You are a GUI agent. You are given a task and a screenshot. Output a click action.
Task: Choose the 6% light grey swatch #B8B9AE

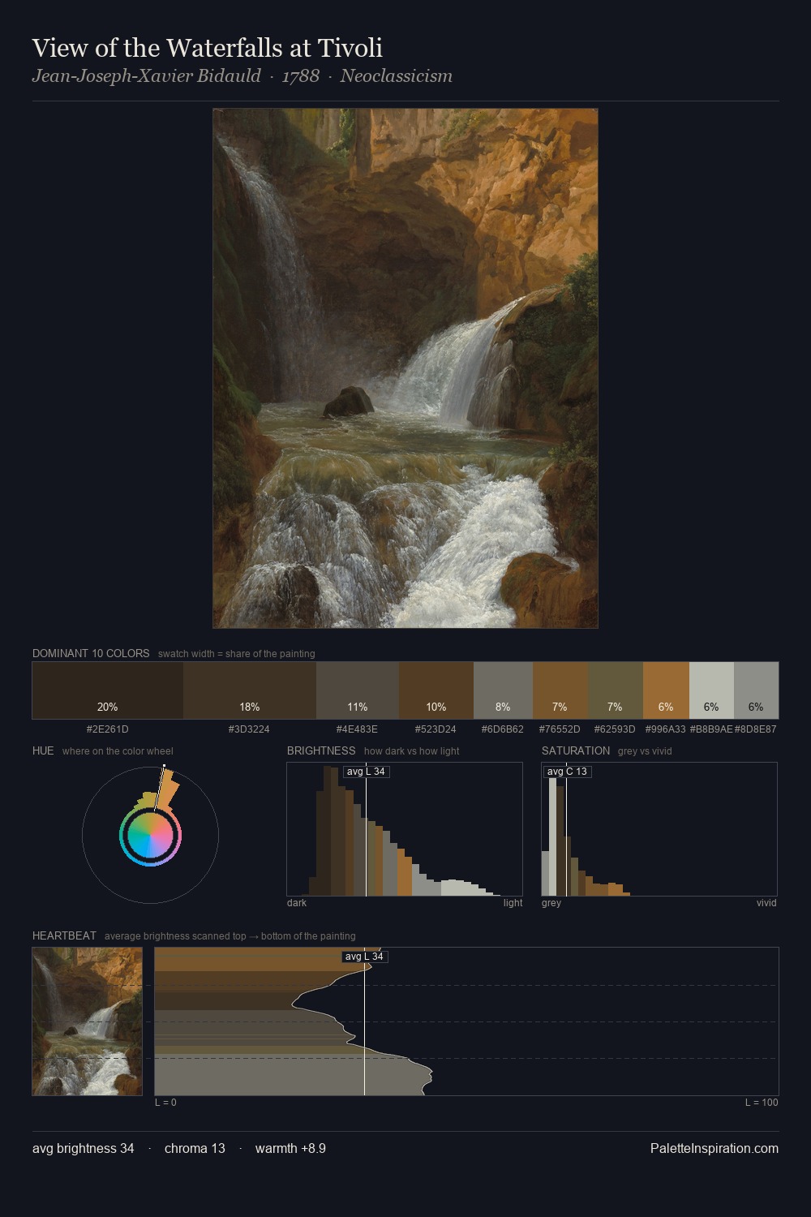(x=711, y=690)
